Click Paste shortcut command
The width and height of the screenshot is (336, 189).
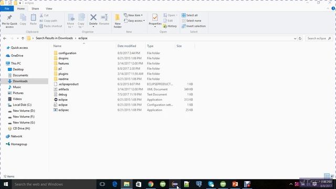(x=51, y=26)
